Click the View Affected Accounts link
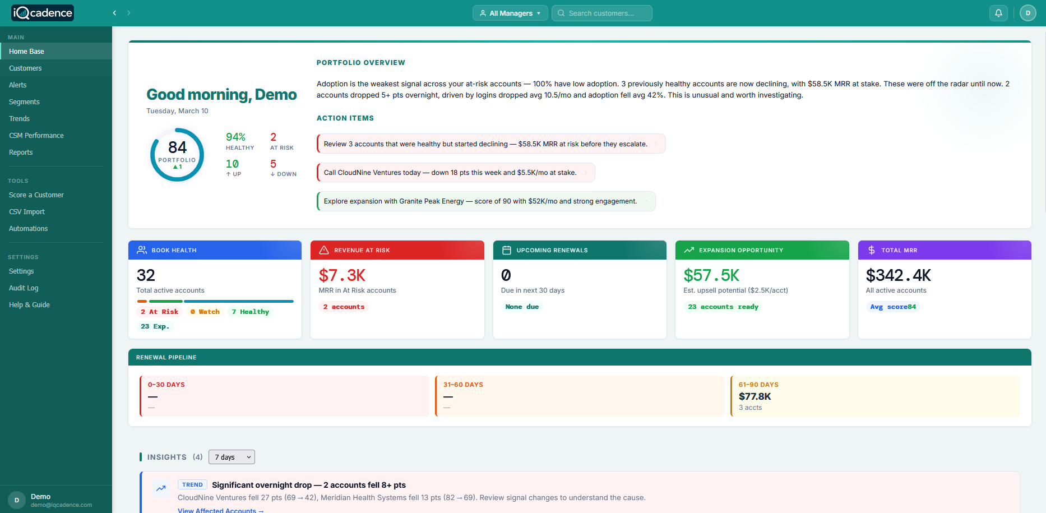 tap(219, 510)
